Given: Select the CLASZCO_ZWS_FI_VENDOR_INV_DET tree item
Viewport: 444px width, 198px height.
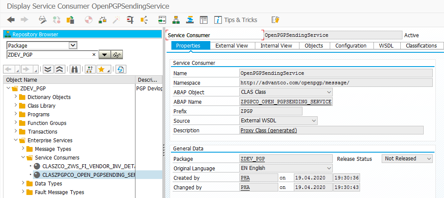Looking at the screenshot, I should point(89,166).
